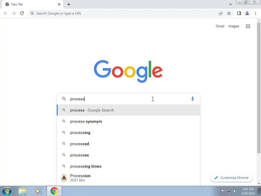Start voice search with microphone

(192, 99)
